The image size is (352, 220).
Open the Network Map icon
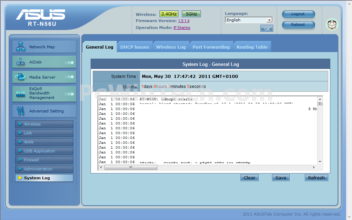coord(20,47)
